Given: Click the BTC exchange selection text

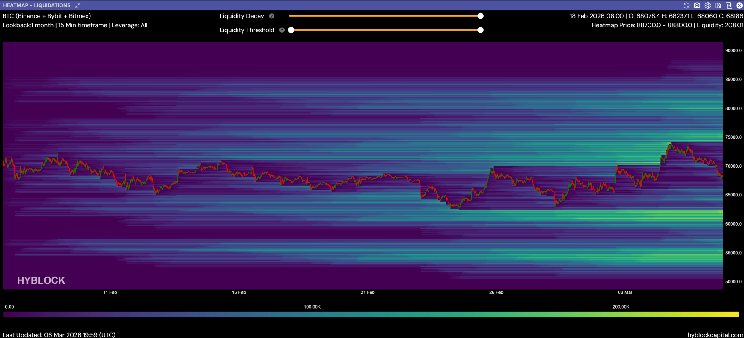Looking at the screenshot, I should pos(47,16).
